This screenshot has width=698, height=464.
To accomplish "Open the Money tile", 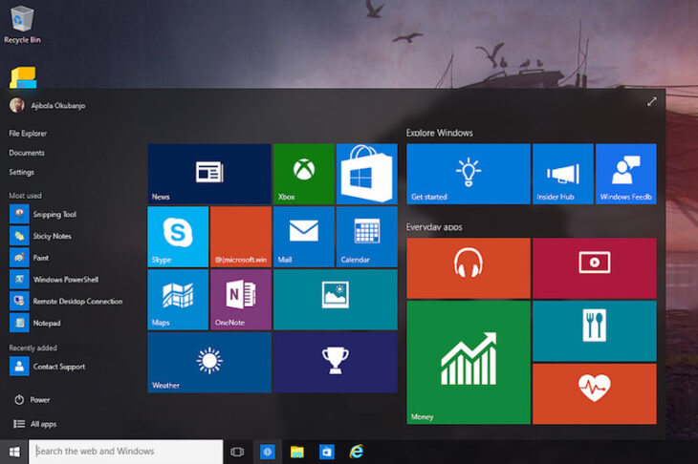I will 468,362.
